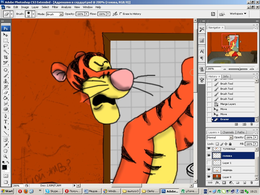
Task: Select the Crop tool
Action: coord(6,57)
